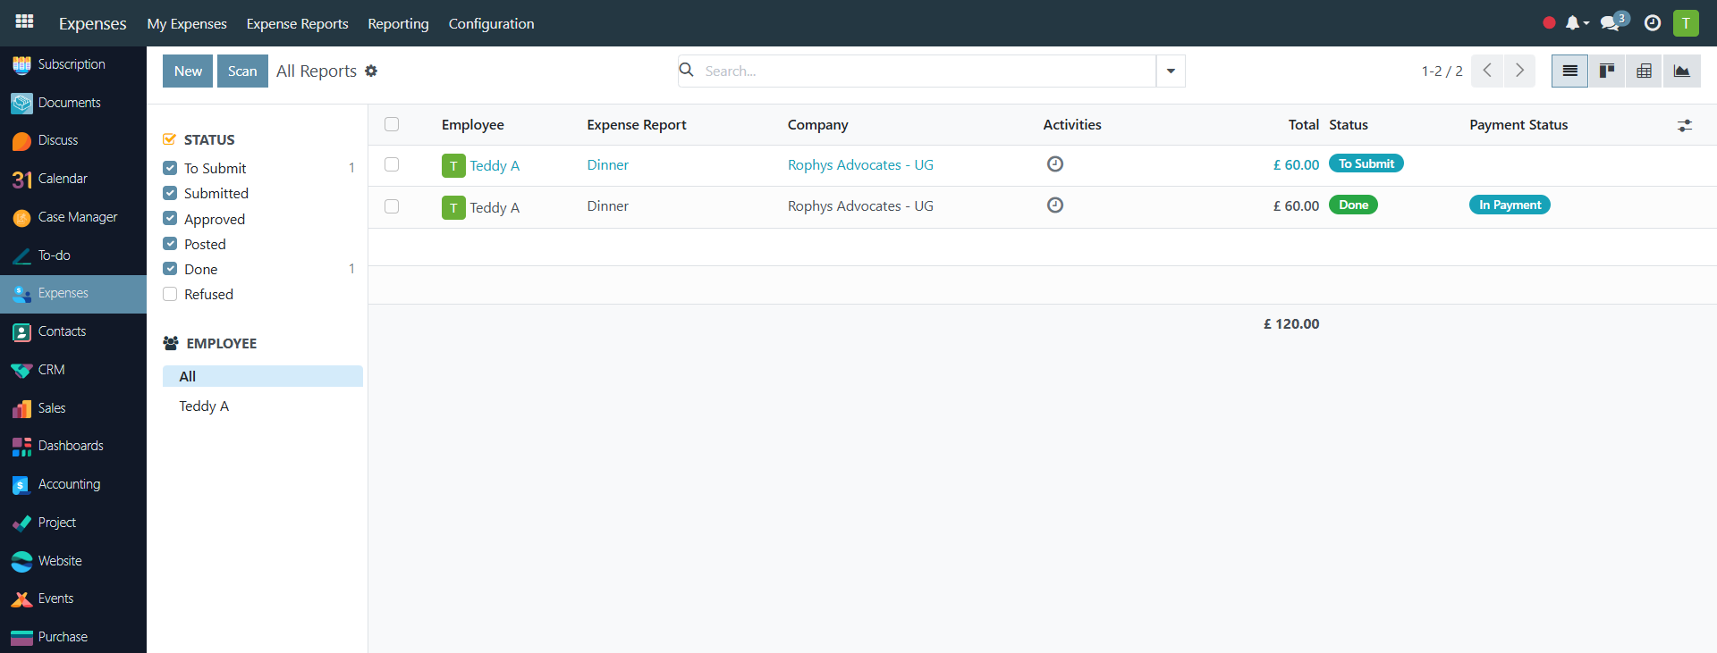This screenshot has width=1717, height=653.
Task: Open To-do app from sidebar
Action: click(x=73, y=255)
